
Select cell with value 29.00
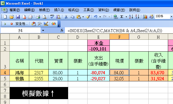click(x=58, y=78)
